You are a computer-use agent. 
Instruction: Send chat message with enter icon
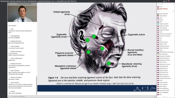(155, 96)
